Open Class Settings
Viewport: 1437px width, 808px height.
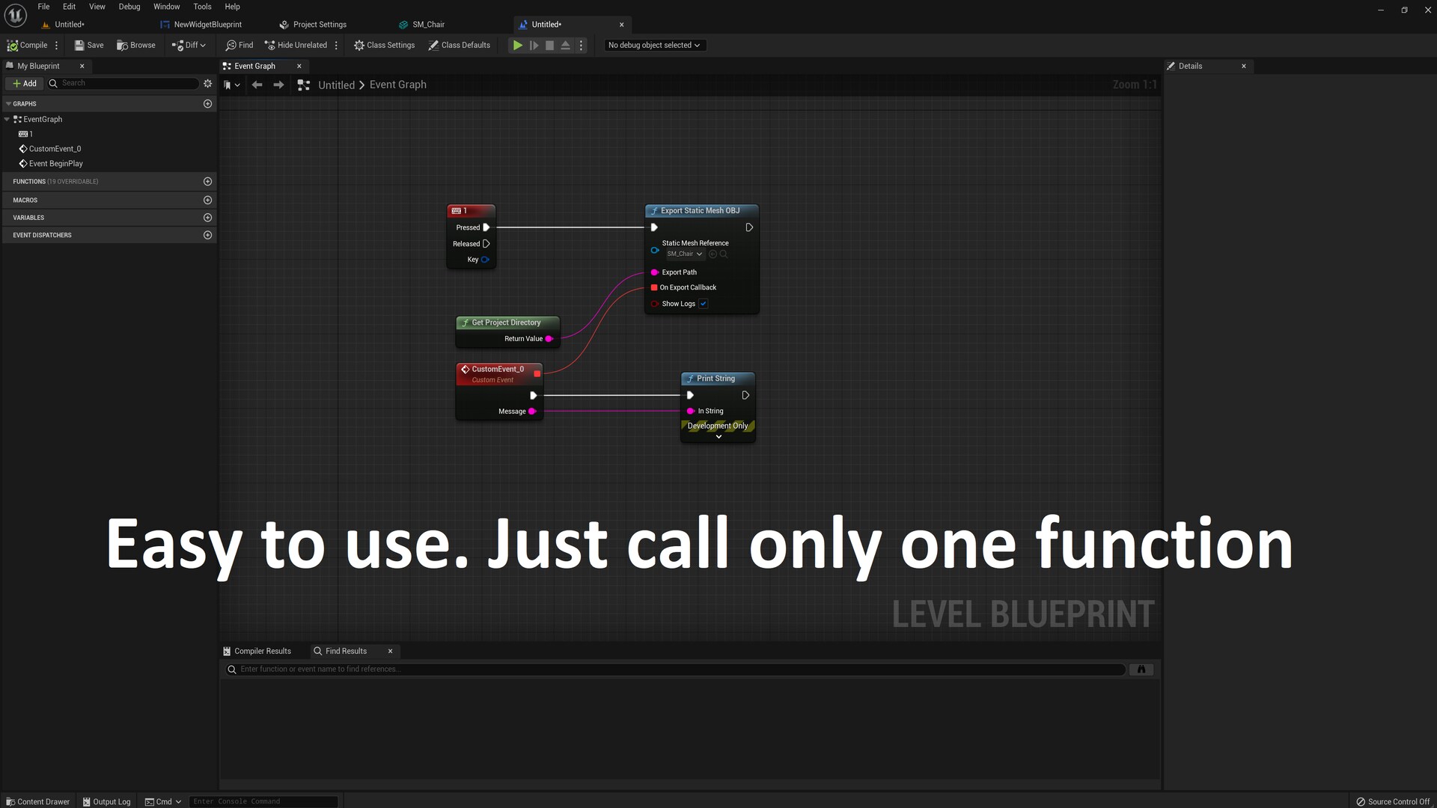coord(385,45)
